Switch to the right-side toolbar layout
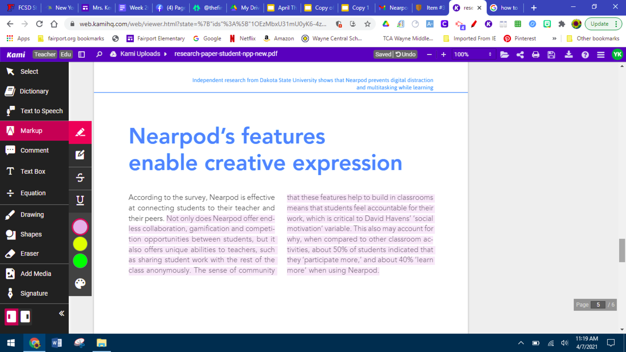The height and width of the screenshot is (352, 626). coord(25,316)
